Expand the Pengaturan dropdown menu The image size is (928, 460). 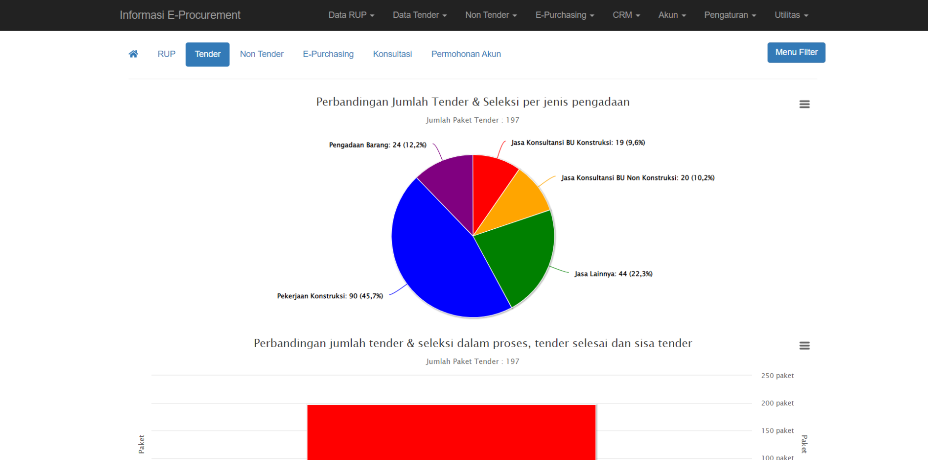[730, 15]
